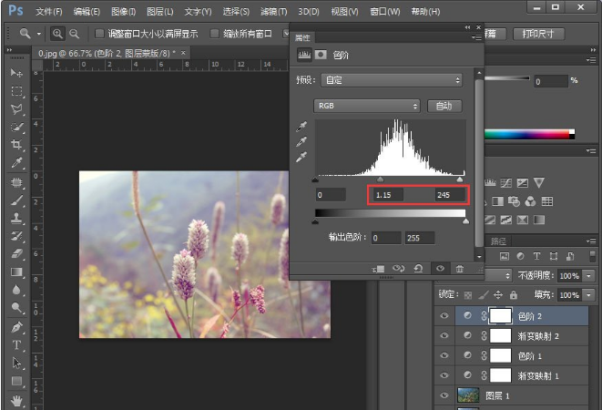This screenshot has height=410, width=602.
Task: Select the Type (T) tool
Action: (x=16, y=345)
